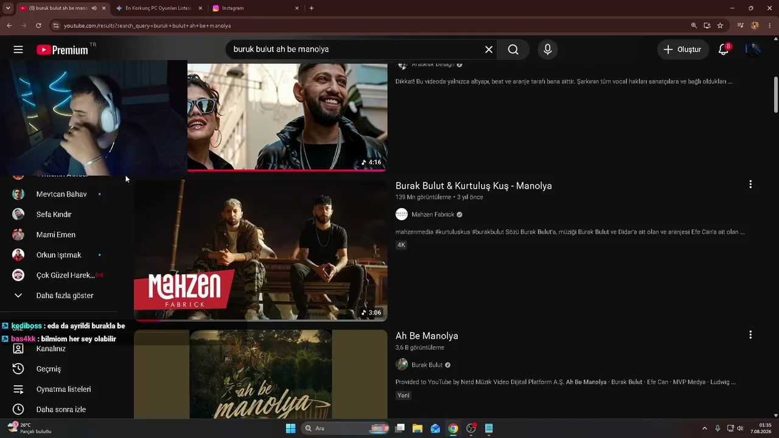Close the Instagram tab

297,8
